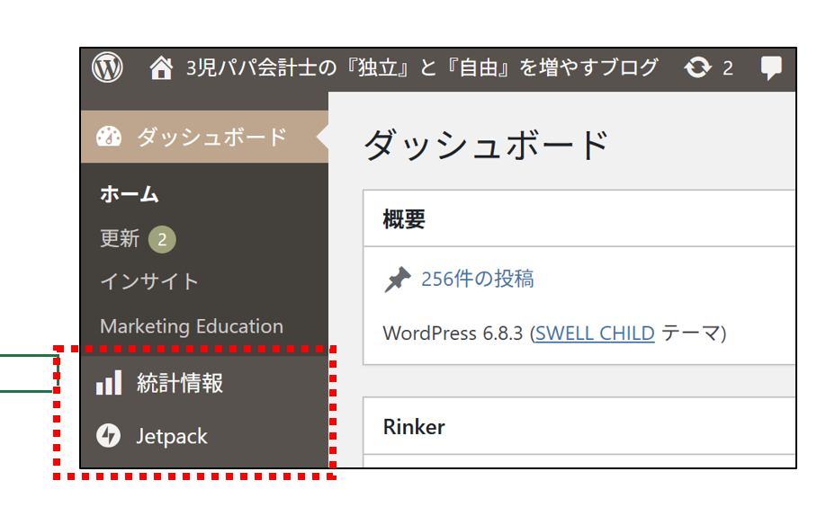
Task: Open the blog site title link
Action: coord(421,67)
